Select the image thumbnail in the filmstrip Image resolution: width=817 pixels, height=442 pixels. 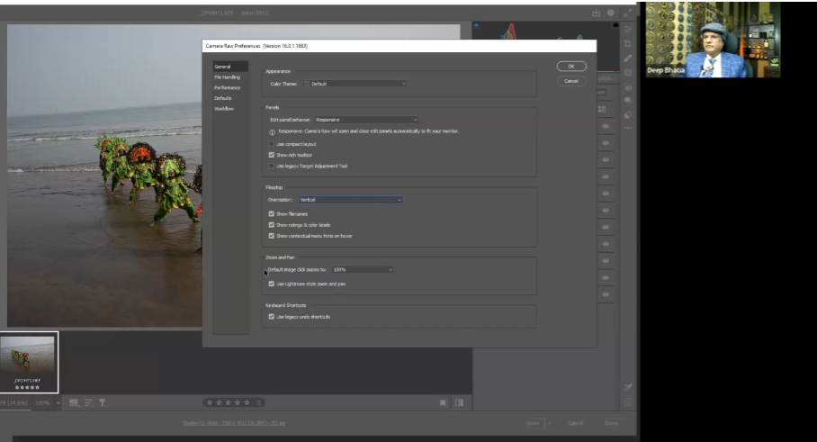tap(29, 359)
